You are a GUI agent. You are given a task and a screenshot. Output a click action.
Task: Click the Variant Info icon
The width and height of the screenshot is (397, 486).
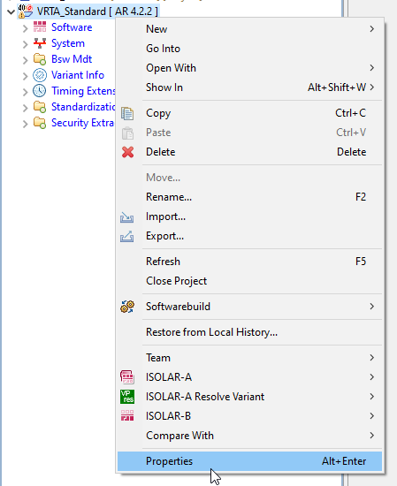(40, 75)
